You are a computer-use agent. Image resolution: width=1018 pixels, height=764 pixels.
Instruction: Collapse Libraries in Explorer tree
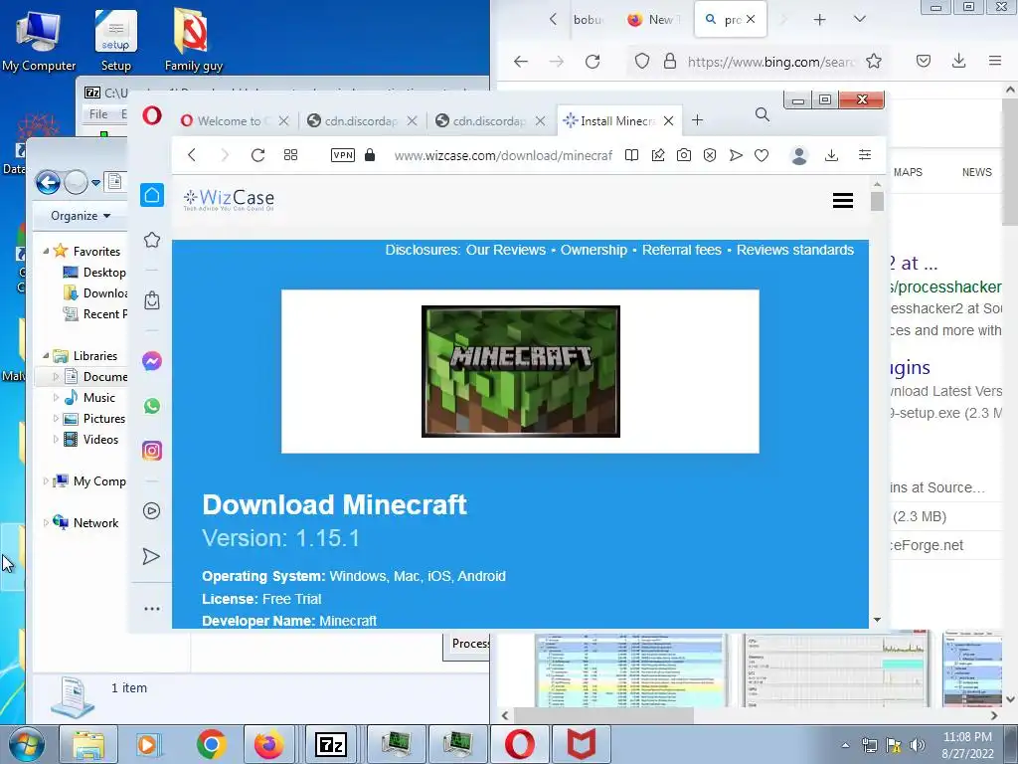[46, 355]
